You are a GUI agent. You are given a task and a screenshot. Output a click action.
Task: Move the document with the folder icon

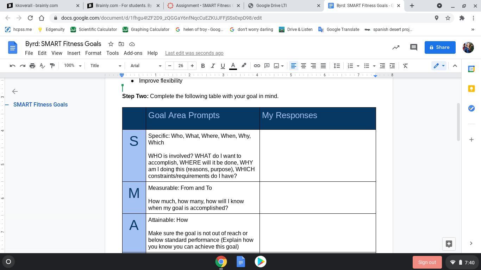point(121,44)
